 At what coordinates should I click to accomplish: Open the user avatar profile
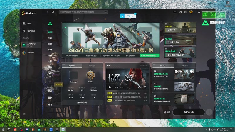pyautogui.click(x=191, y=12)
